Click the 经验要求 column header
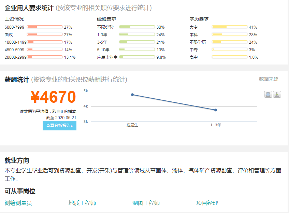Screen dimensions: 289x213 (x=106, y=19)
